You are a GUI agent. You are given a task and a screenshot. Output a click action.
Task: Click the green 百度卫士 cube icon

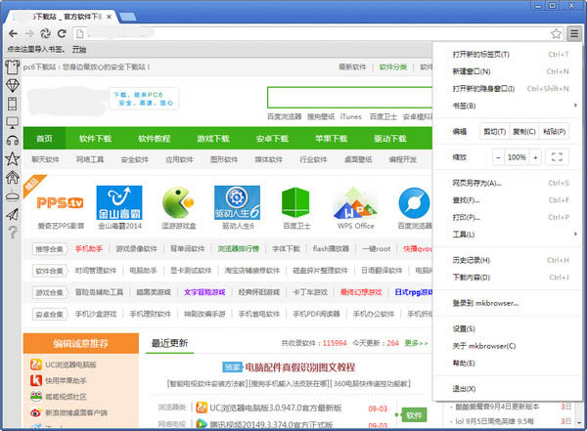click(x=295, y=202)
